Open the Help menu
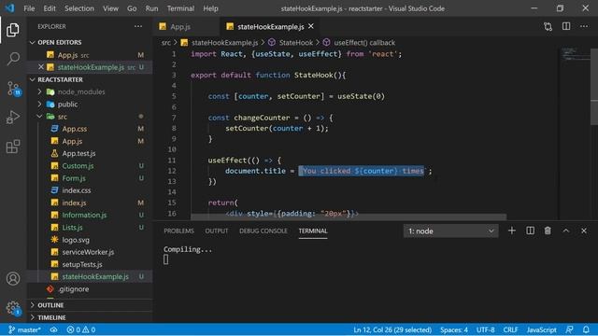This screenshot has width=598, height=336. pyautogui.click(x=210, y=8)
